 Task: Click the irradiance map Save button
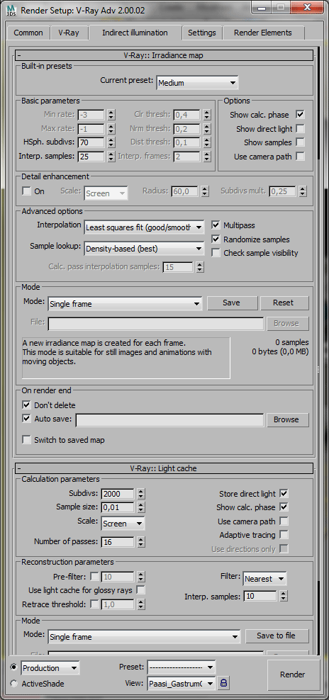click(231, 303)
